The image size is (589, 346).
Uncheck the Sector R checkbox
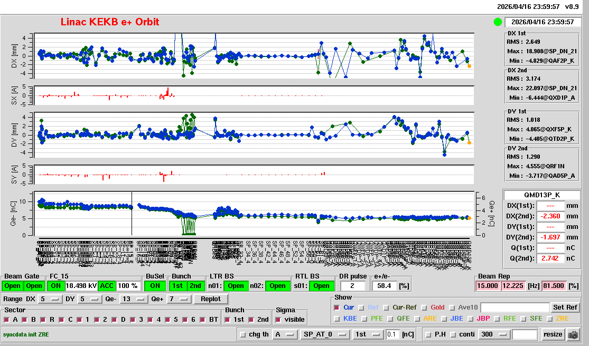(x=45, y=320)
